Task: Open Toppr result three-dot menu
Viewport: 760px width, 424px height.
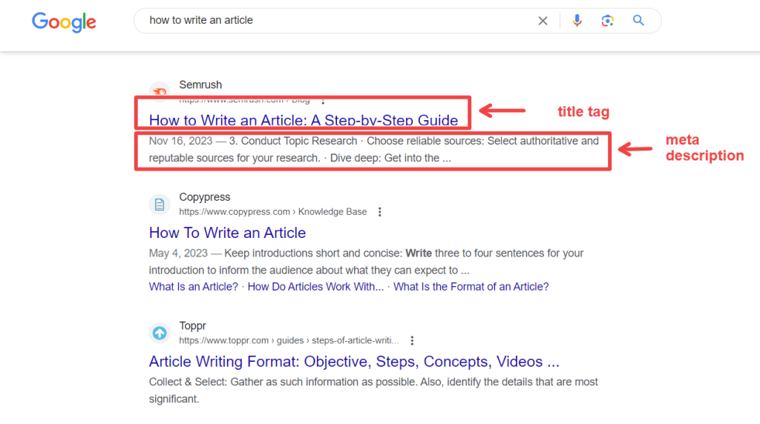Action: point(412,341)
